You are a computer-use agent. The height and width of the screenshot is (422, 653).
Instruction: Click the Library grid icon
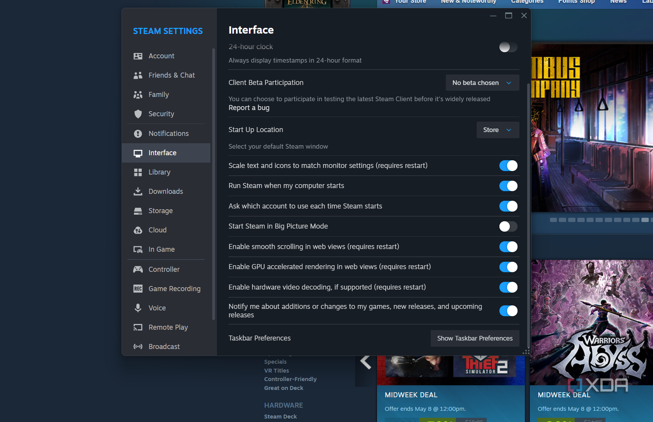click(x=138, y=172)
